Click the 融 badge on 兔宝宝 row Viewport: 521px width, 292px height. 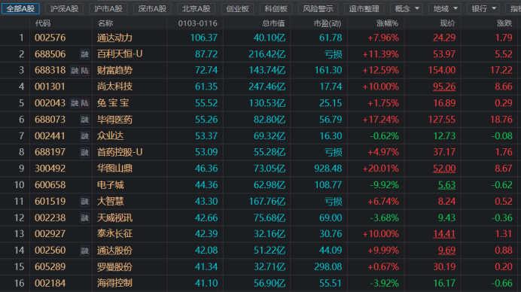[x=75, y=103]
